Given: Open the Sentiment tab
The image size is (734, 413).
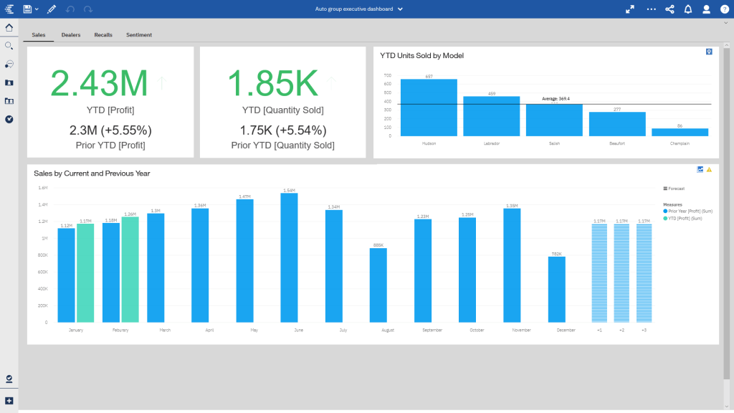Looking at the screenshot, I should point(138,34).
